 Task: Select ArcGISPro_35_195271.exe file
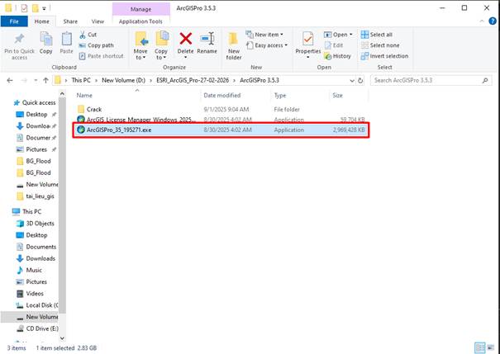click(119, 130)
